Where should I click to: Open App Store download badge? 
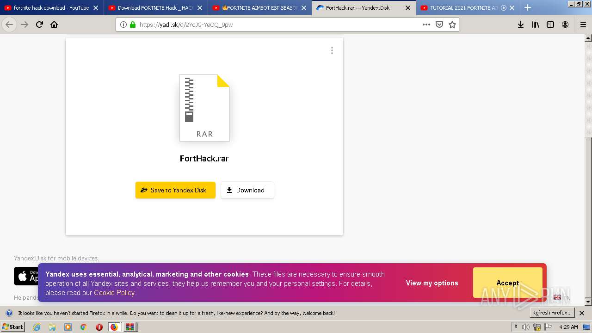click(26, 276)
